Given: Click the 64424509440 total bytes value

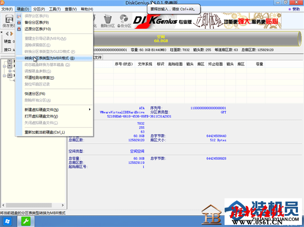Looking at the screenshot, I should (x=216, y=136).
